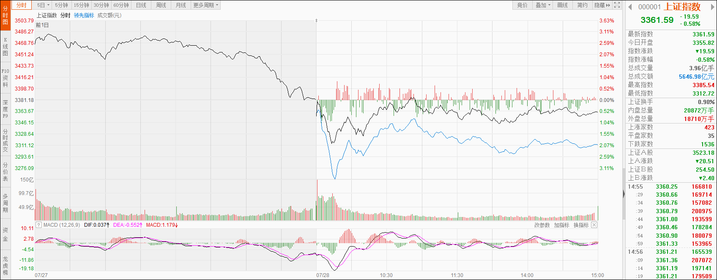This screenshot has width=717, height=280.
Task: Click 改参数 to edit MACD parameters
Action: pyautogui.click(x=542, y=225)
